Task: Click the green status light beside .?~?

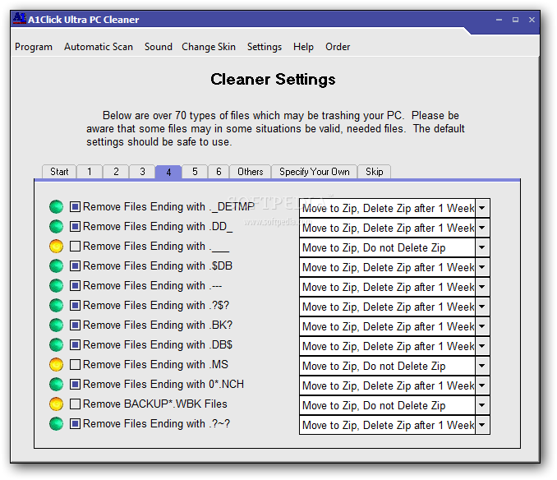Action: pyautogui.click(x=56, y=423)
